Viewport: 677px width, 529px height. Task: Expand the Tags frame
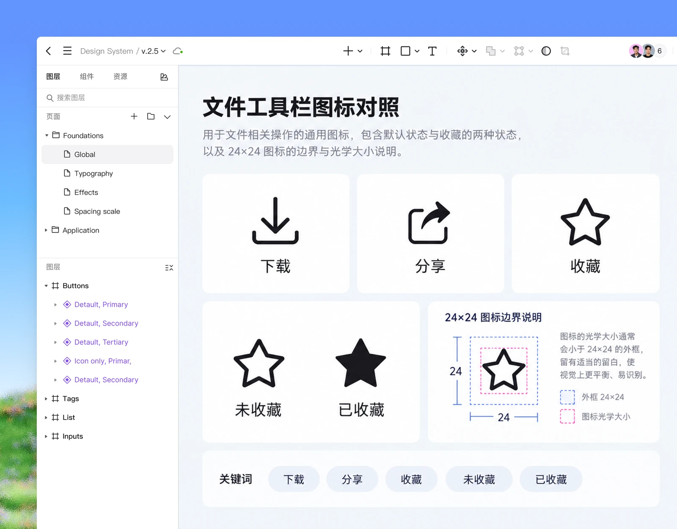point(46,399)
